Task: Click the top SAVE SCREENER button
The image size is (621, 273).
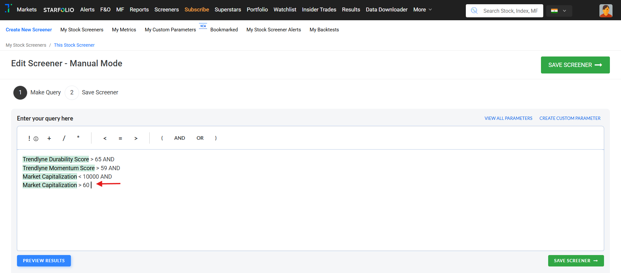Action: point(575,65)
